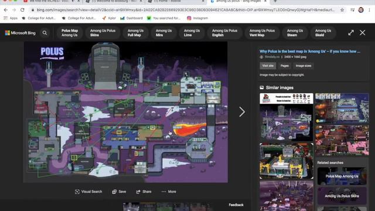Share the current image

click(144, 192)
